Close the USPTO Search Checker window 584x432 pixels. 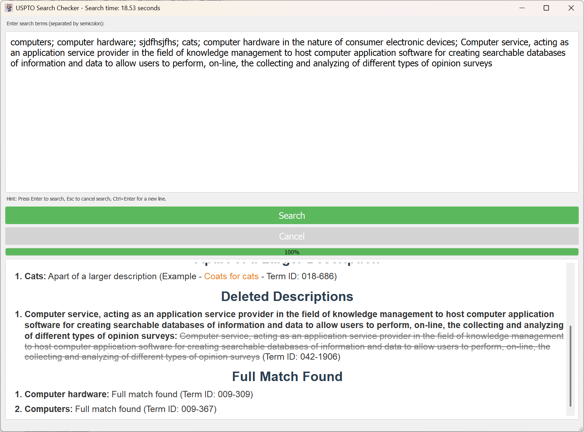coord(571,8)
